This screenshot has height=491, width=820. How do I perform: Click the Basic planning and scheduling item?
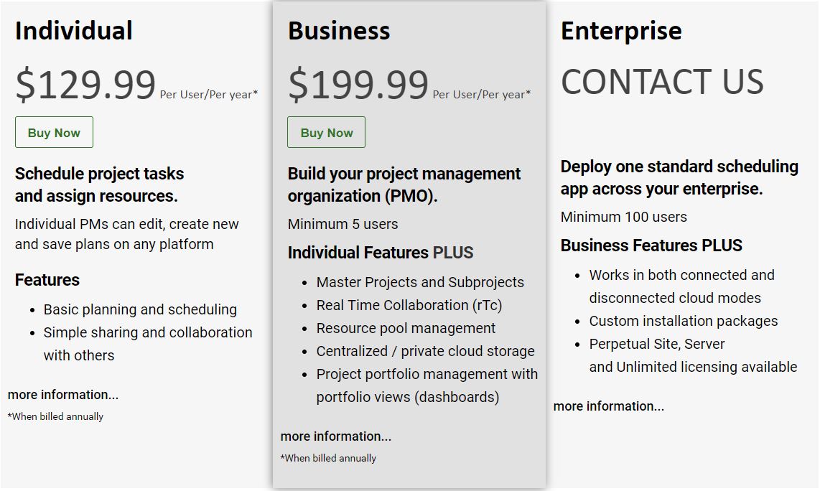pyautogui.click(x=140, y=309)
